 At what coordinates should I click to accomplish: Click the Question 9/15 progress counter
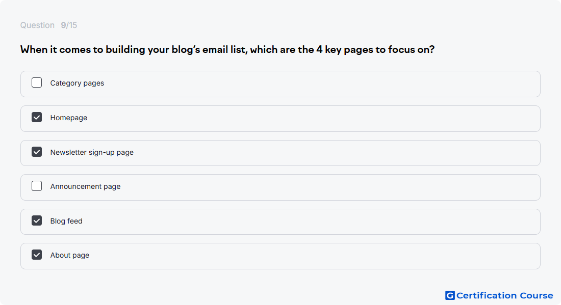coord(48,25)
